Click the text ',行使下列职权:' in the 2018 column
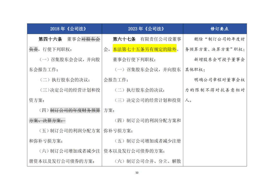Screen dimensions: 274x194 (x=55, y=49)
